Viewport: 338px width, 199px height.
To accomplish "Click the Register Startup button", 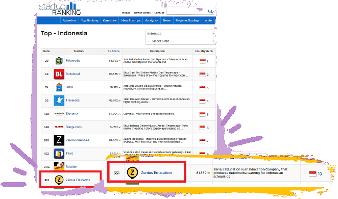I will coord(187,20).
